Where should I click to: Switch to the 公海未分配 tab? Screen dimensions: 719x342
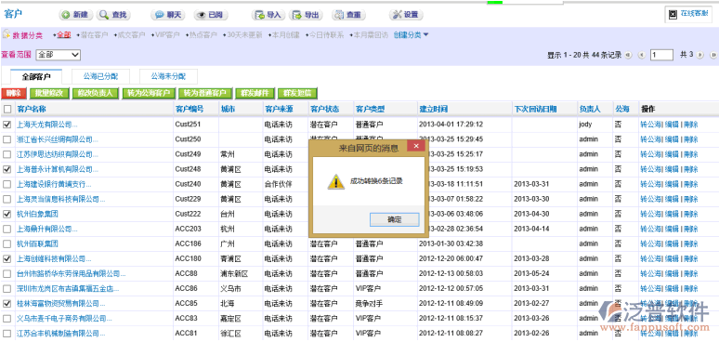[x=168, y=76]
